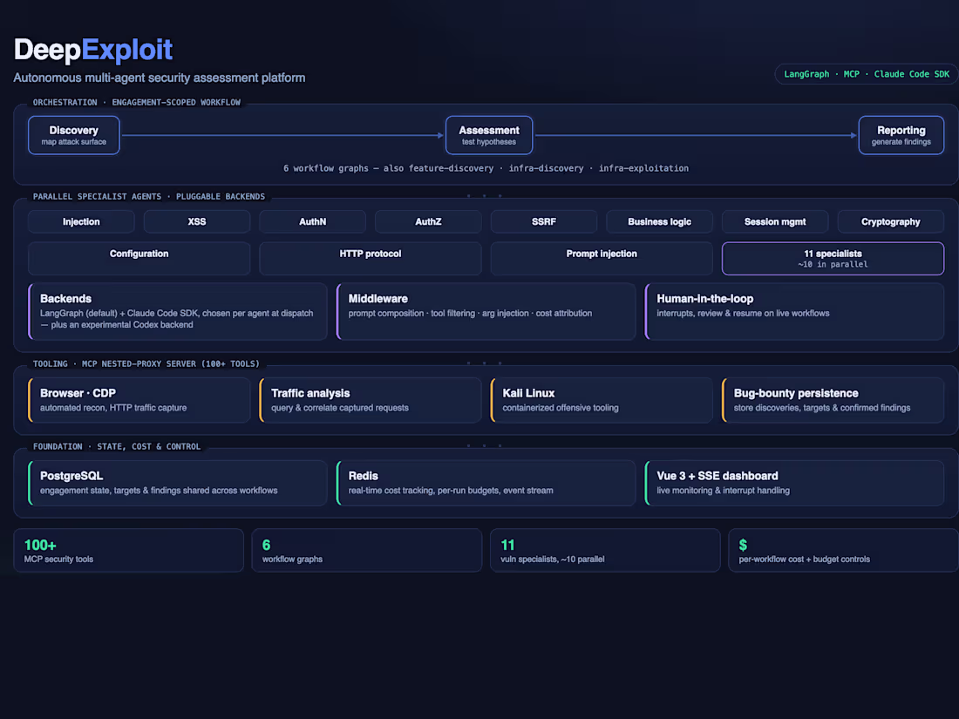This screenshot has width=959, height=719.
Task: Select the Assessment workflow node
Action: (x=489, y=135)
